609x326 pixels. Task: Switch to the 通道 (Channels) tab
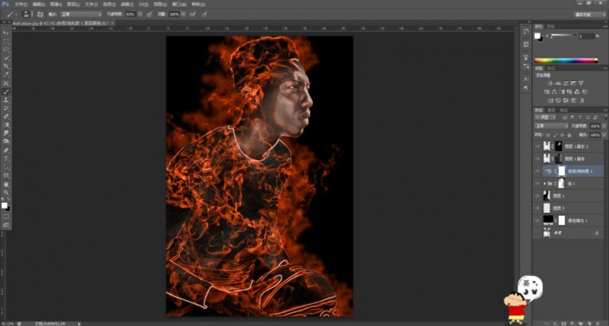551,110
